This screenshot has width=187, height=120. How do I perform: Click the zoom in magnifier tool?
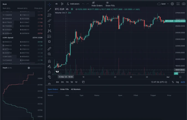coord(49,54)
